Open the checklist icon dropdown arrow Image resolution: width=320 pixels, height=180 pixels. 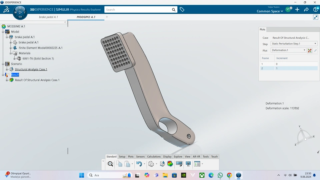pyautogui.click(x=202, y=164)
